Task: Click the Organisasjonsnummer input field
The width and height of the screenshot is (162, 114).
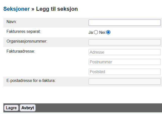Action: [125, 42]
